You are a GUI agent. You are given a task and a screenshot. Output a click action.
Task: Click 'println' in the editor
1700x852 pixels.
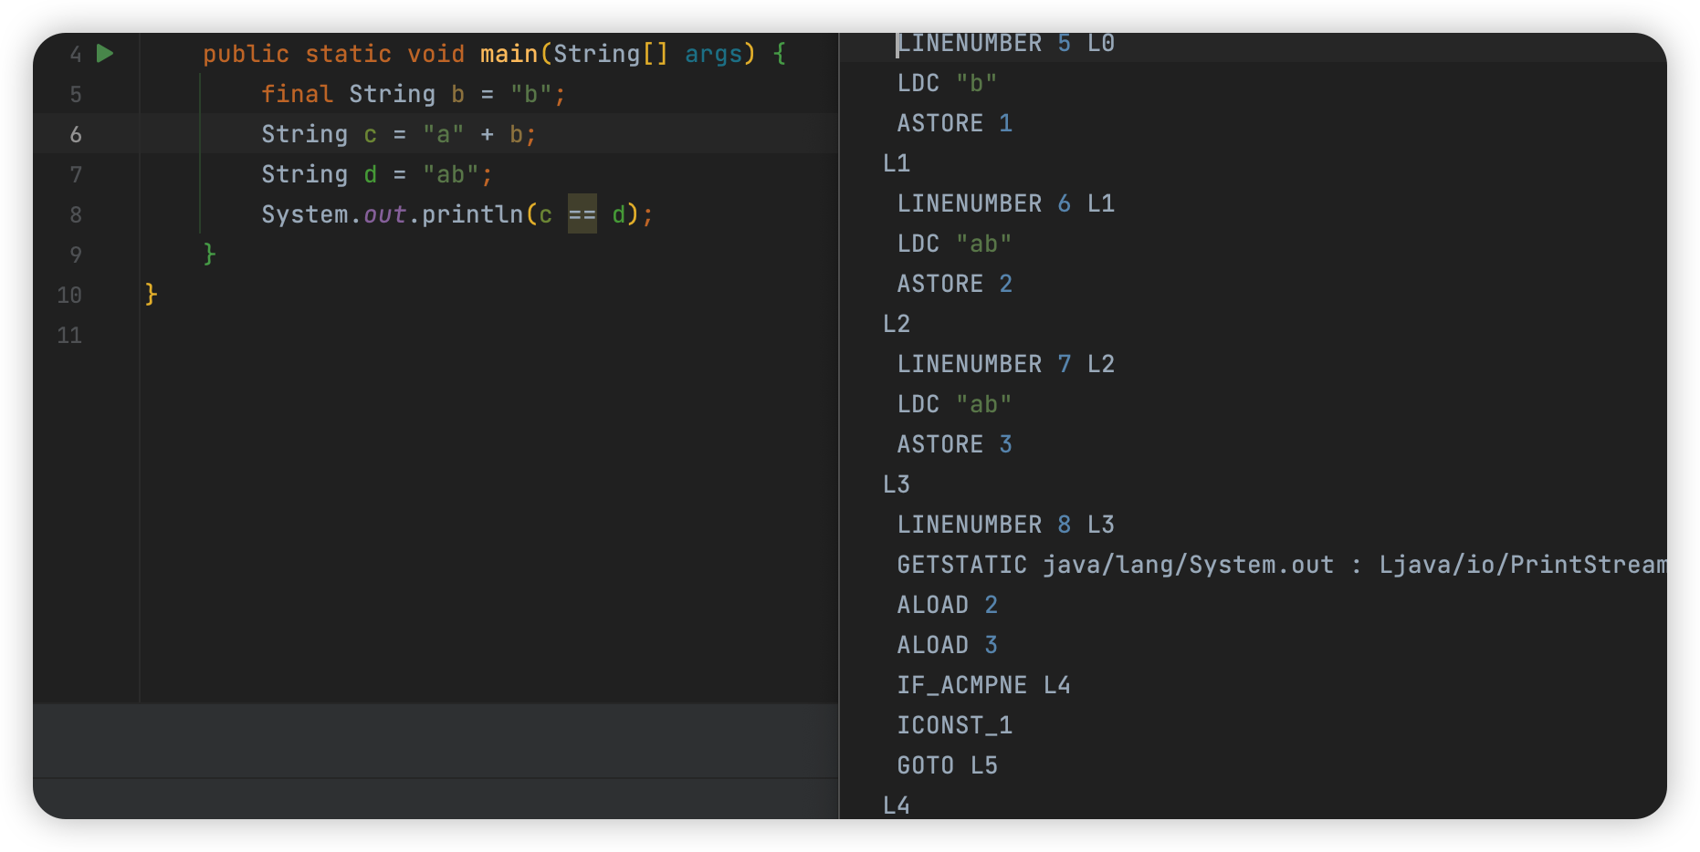472,214
